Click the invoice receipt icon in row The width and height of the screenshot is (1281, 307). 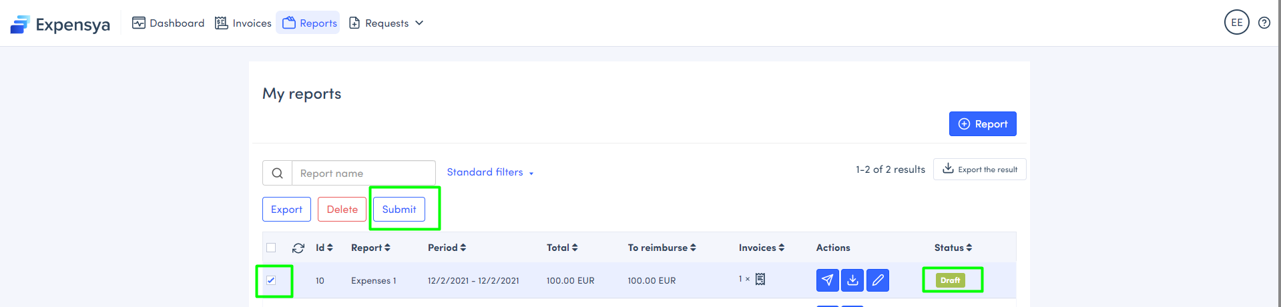(x=760, y=280)
